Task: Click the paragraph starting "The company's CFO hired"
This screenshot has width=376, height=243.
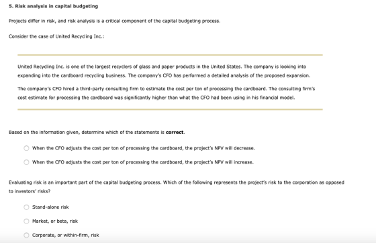Action: click(x=167, y=94)
